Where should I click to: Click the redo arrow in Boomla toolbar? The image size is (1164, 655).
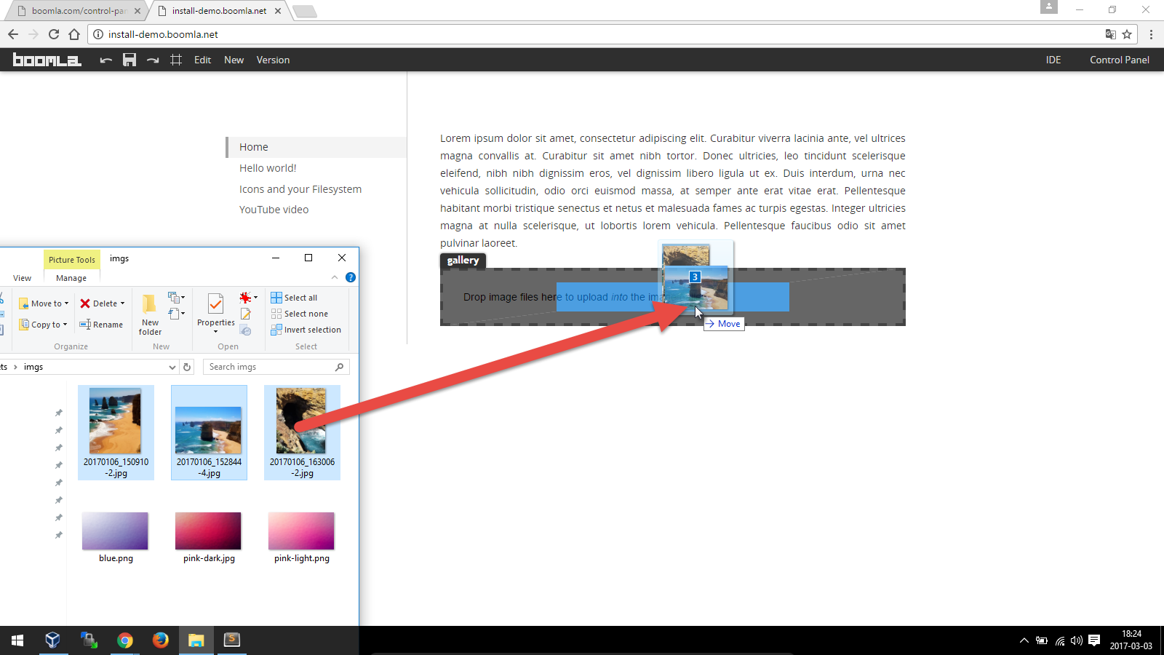coord(153,60)
